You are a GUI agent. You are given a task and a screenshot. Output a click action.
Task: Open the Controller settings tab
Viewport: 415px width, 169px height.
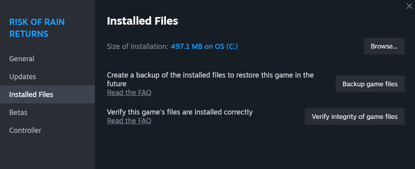pyautogui.click(x=25, y=130)
